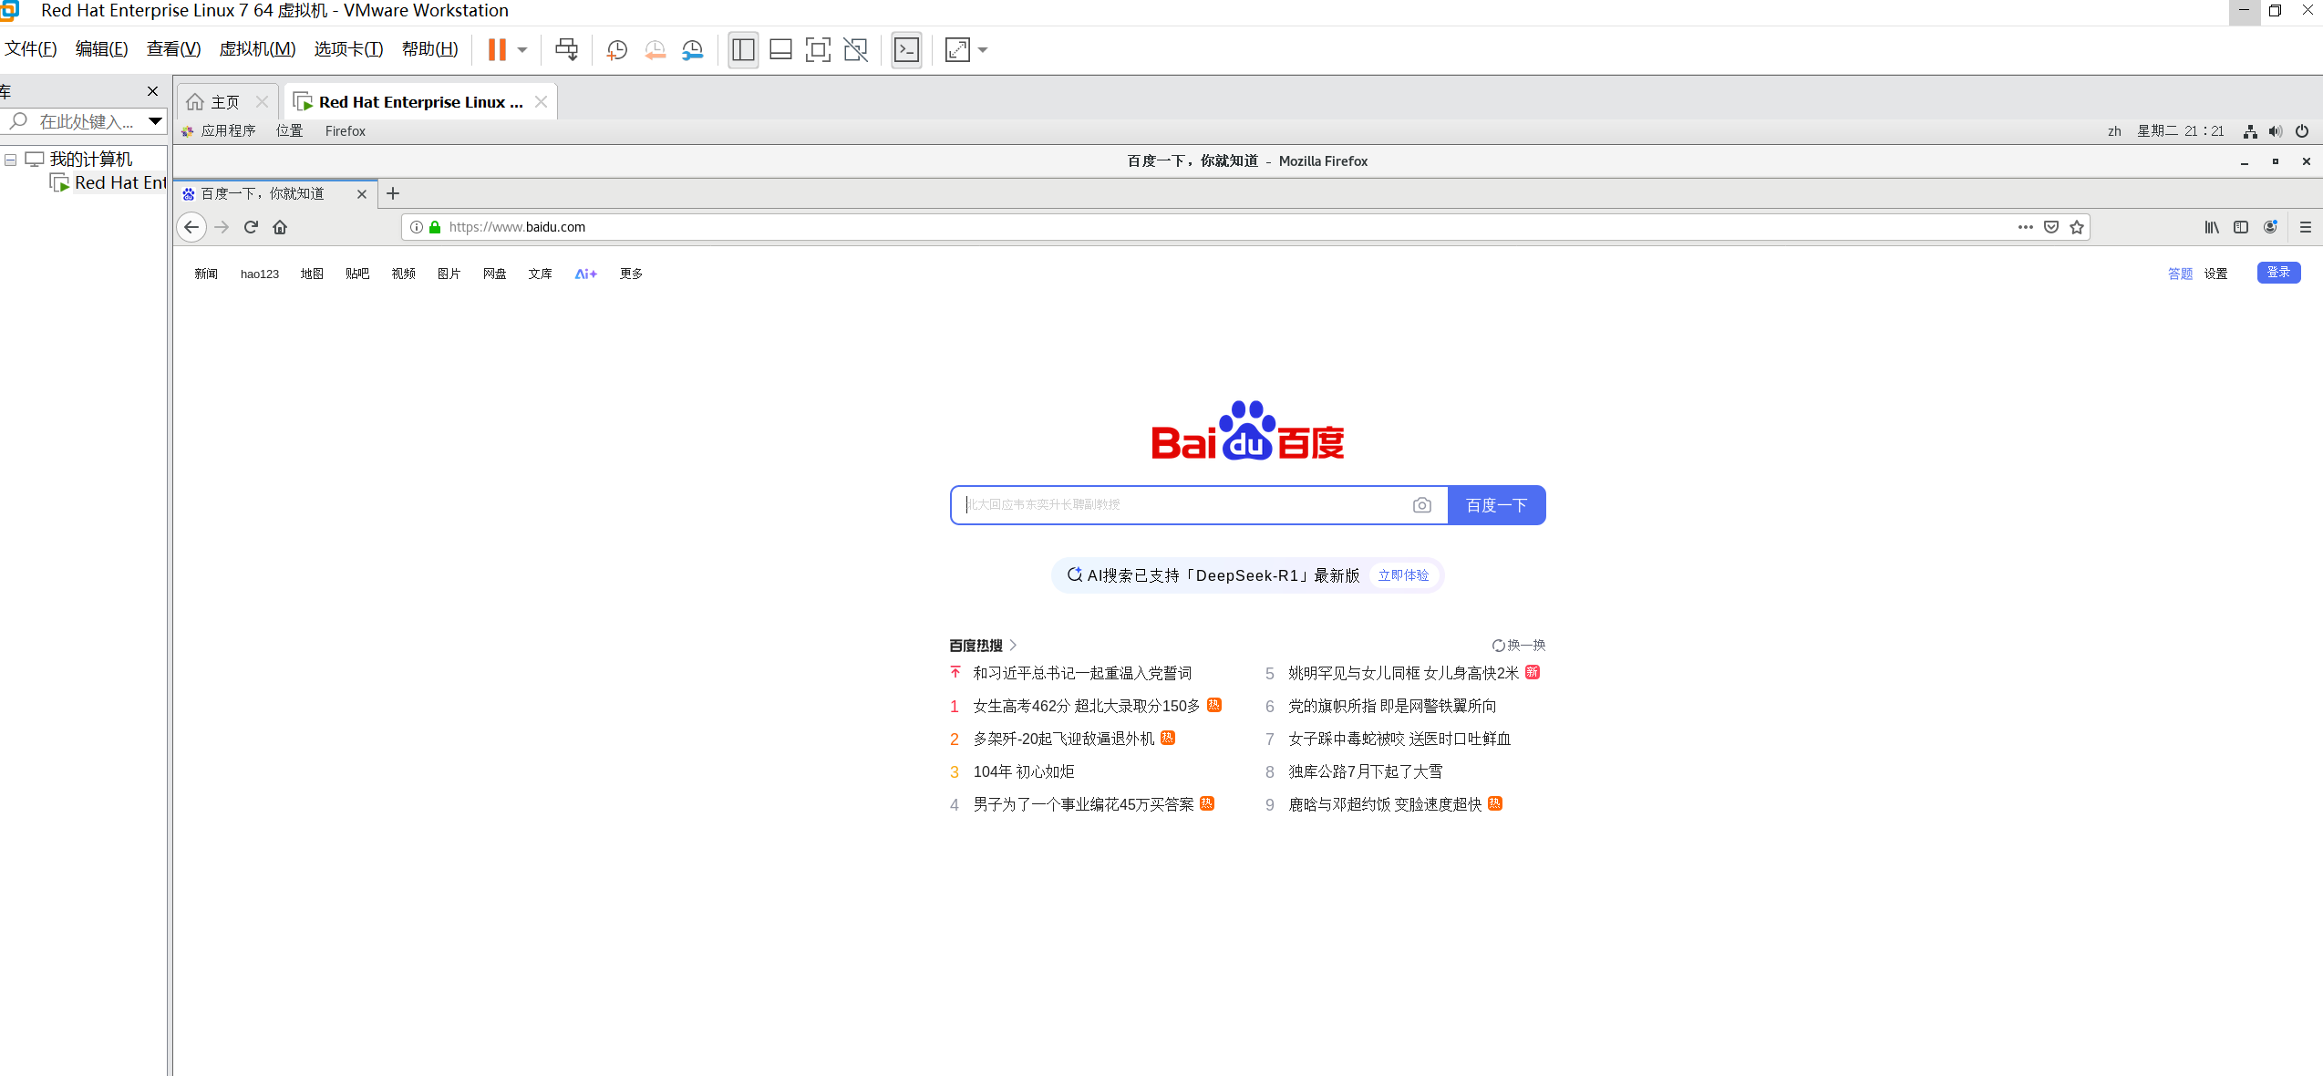This screenshot has width=2323, height=1076.
Task: Open the 虚拟机(M) menu
Action: coord(258,49)
